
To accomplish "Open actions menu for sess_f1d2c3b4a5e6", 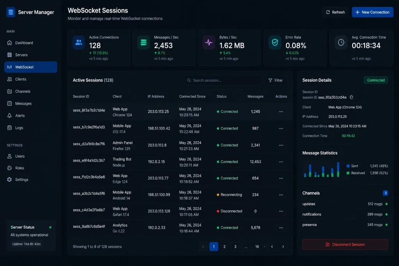I will 281,178.
